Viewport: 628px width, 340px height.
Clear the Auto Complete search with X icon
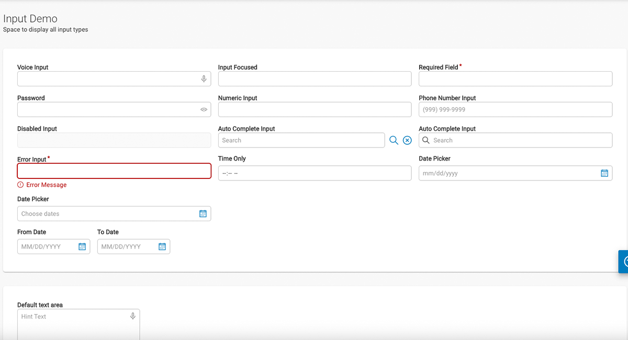click(x=407, y=140)
